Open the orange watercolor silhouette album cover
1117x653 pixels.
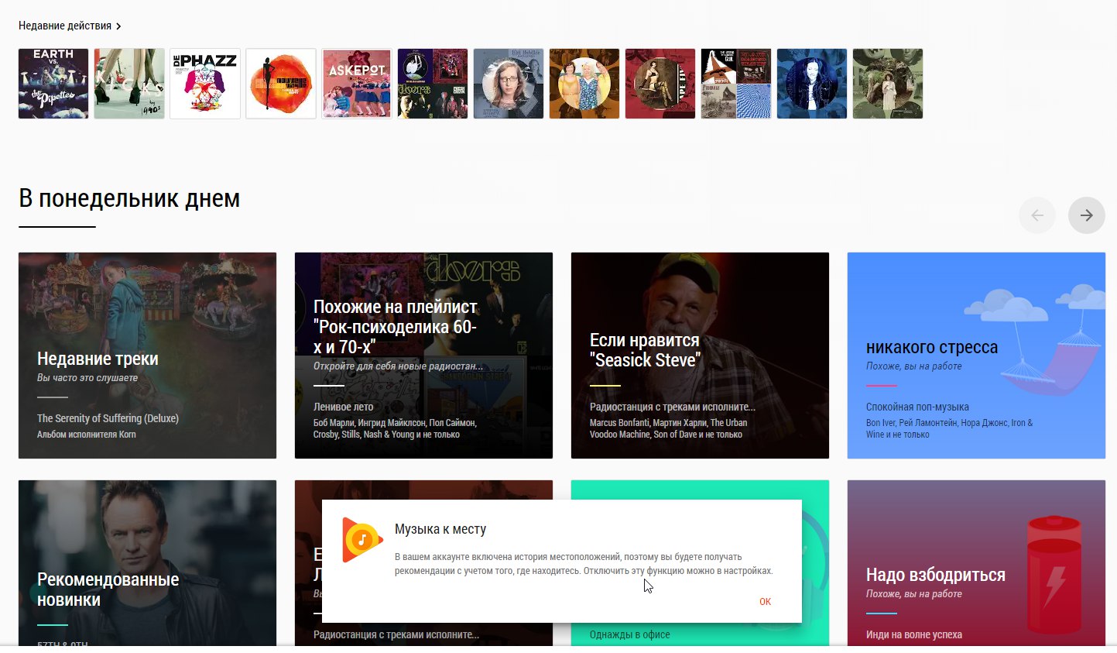pyautogui.click(x=281, y=84)
